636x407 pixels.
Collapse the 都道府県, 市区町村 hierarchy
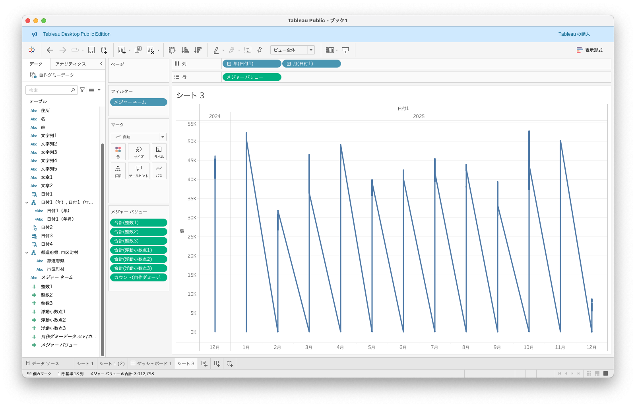27,253
